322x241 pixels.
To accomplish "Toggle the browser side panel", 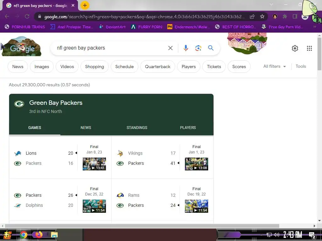I will [x=295, y=16].
